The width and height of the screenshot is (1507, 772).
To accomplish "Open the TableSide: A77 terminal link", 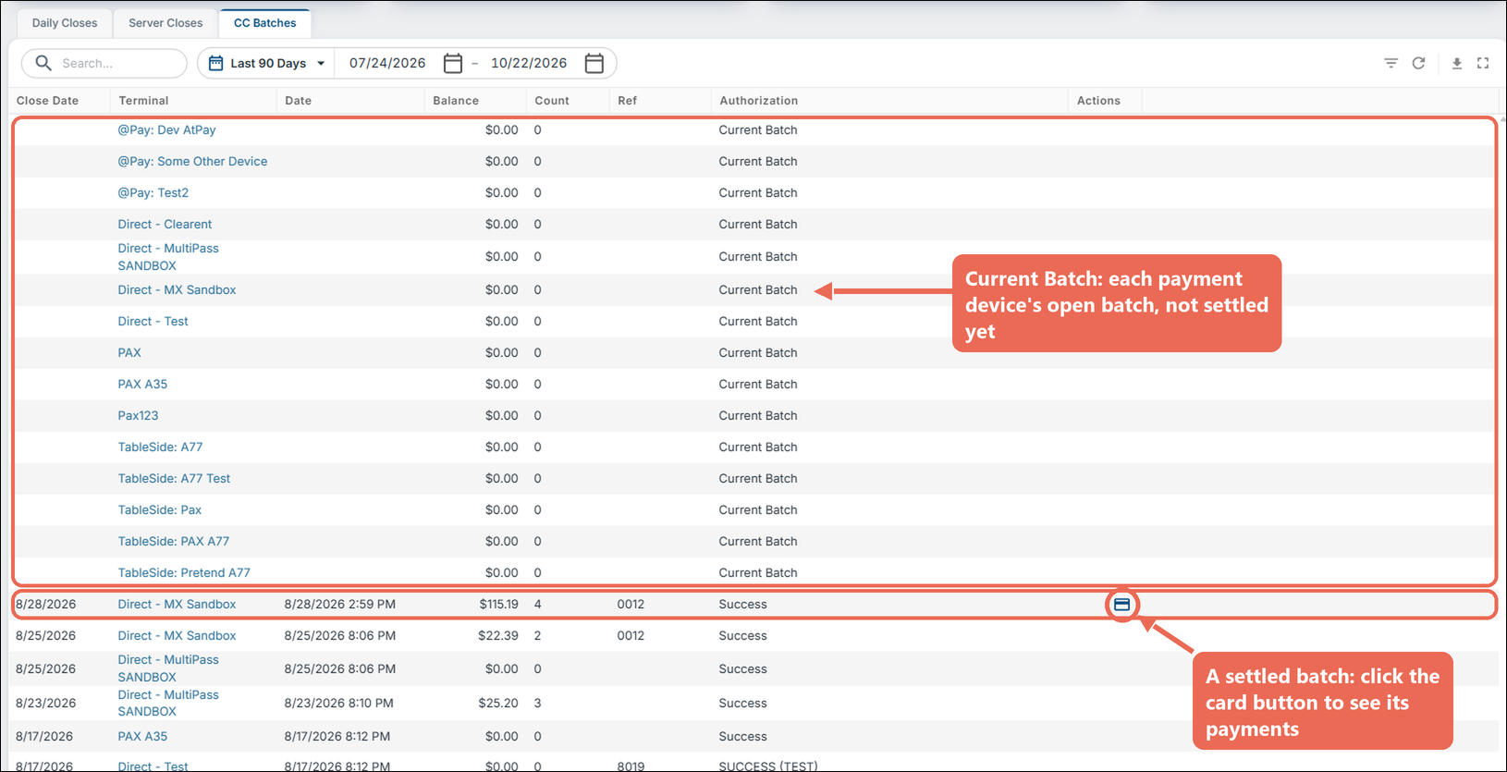I will pos(160,447).
